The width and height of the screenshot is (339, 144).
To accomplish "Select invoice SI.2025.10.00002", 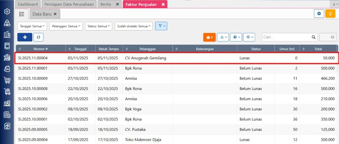I will [176, 109].
